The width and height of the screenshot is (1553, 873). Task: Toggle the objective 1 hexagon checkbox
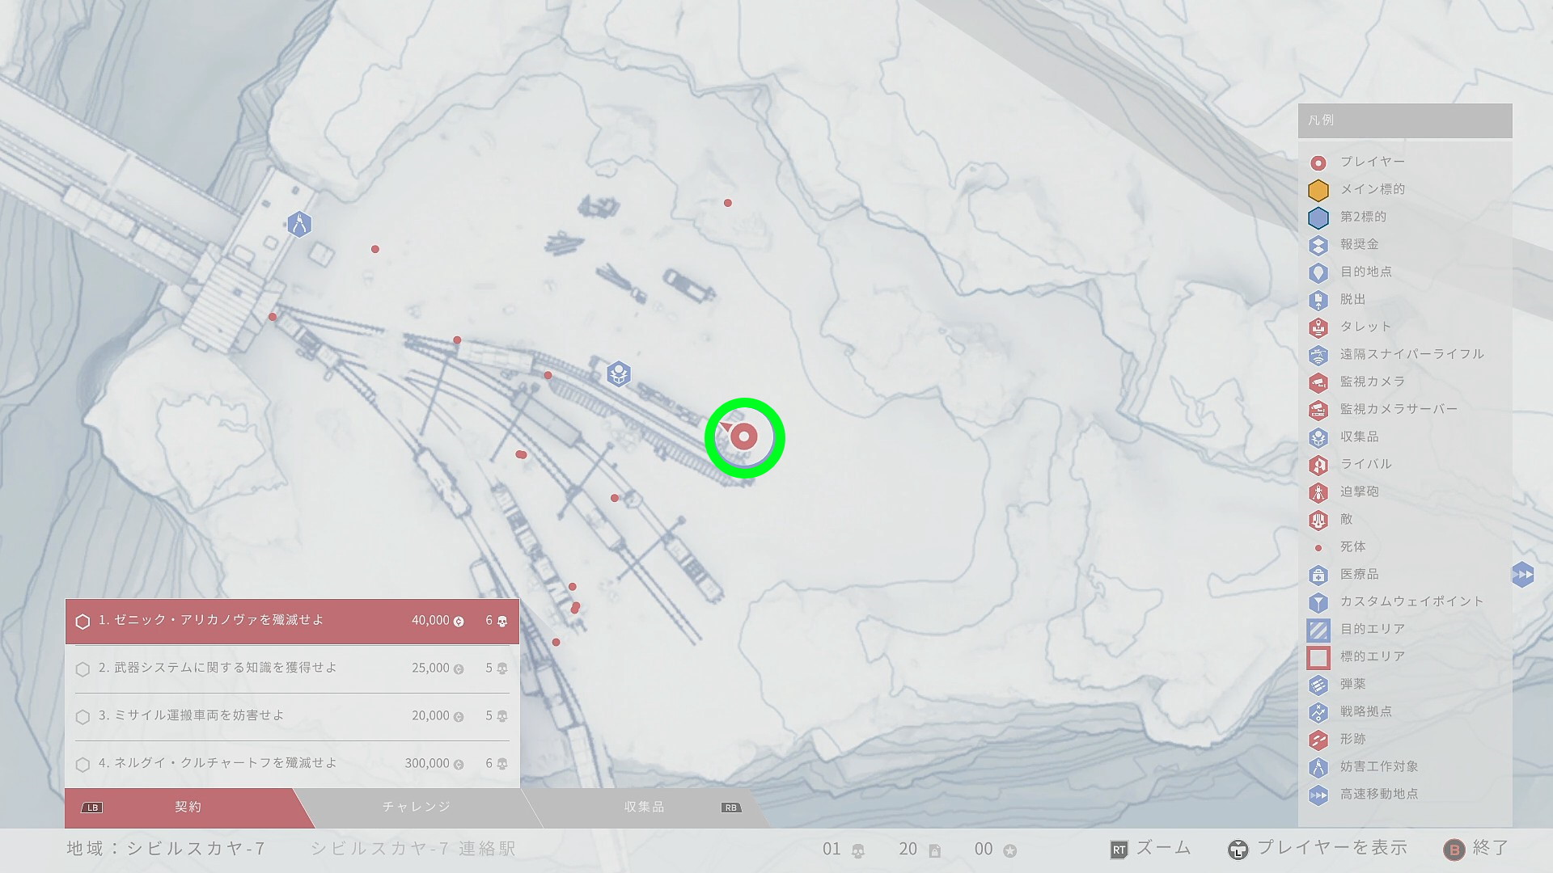click(83, 622)
